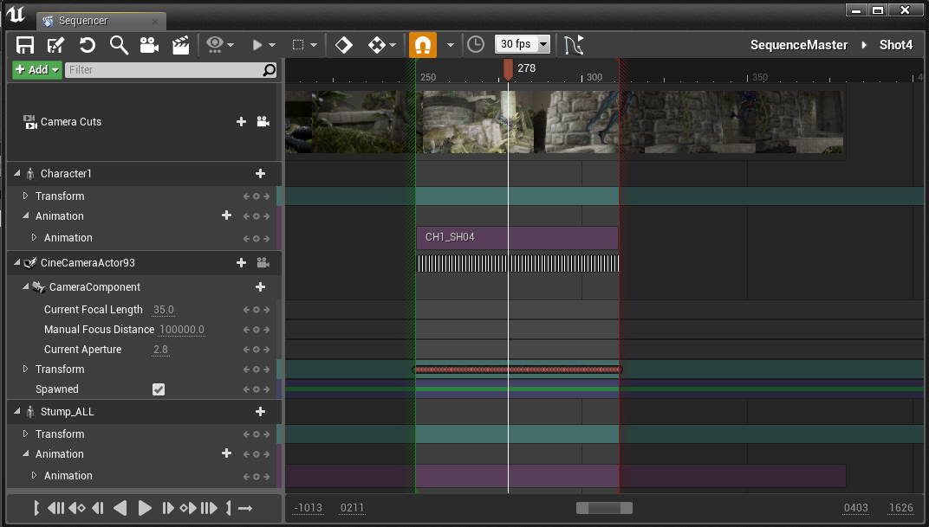The image size is (929, 527).
Task: Uncheck the Spawned checkbox for CineCameraActor93
Action: tap(158, 389)
